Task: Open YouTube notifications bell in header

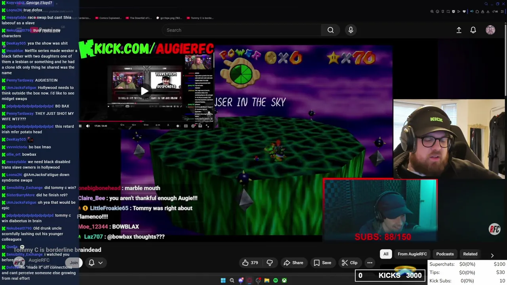Action: [x=473, y=30]
